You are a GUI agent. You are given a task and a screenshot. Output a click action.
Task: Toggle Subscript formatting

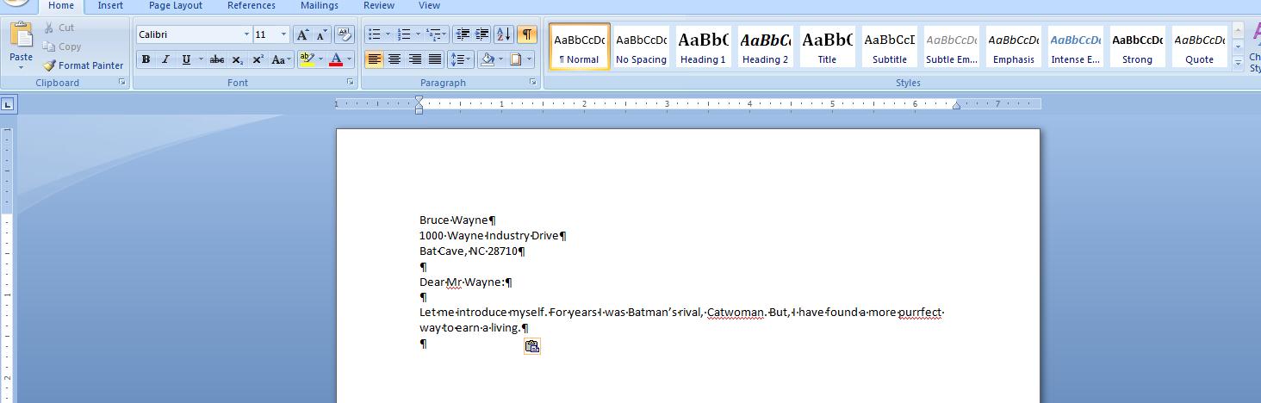(x=238, y=59)
